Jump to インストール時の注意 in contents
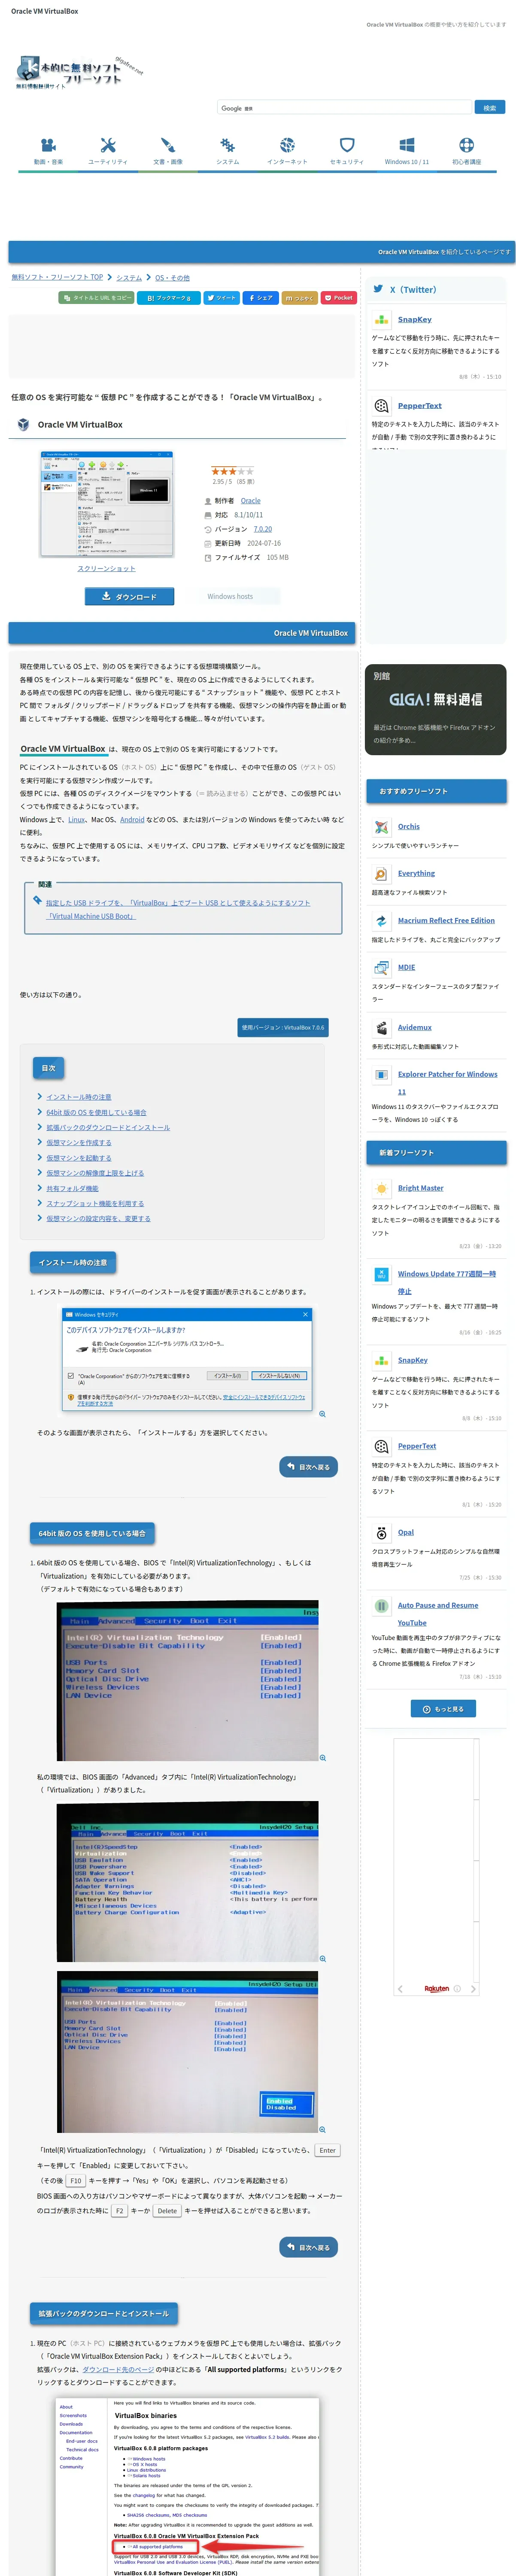The height and width of the screenshot is (2576, 516). [79, 1097]
